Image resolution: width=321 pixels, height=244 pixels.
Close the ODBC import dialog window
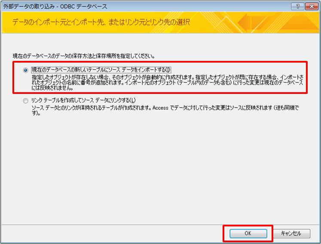[310, 6]
